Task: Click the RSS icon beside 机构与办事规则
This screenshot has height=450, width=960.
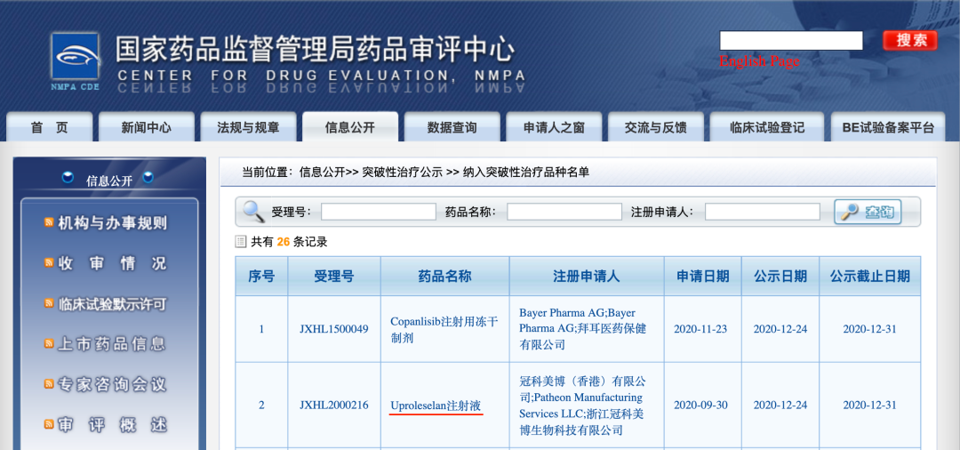Action: tap(49, 223)
